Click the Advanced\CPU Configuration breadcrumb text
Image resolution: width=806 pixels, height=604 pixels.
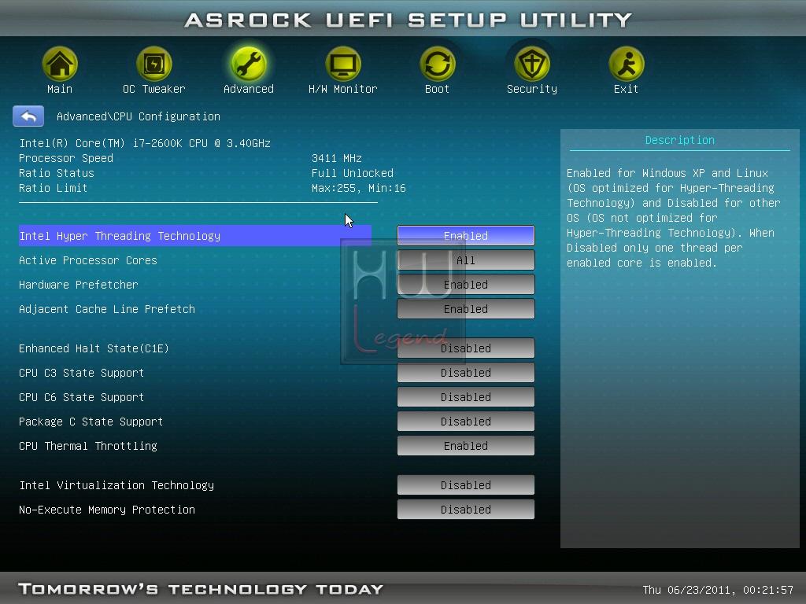click(139, 116)
